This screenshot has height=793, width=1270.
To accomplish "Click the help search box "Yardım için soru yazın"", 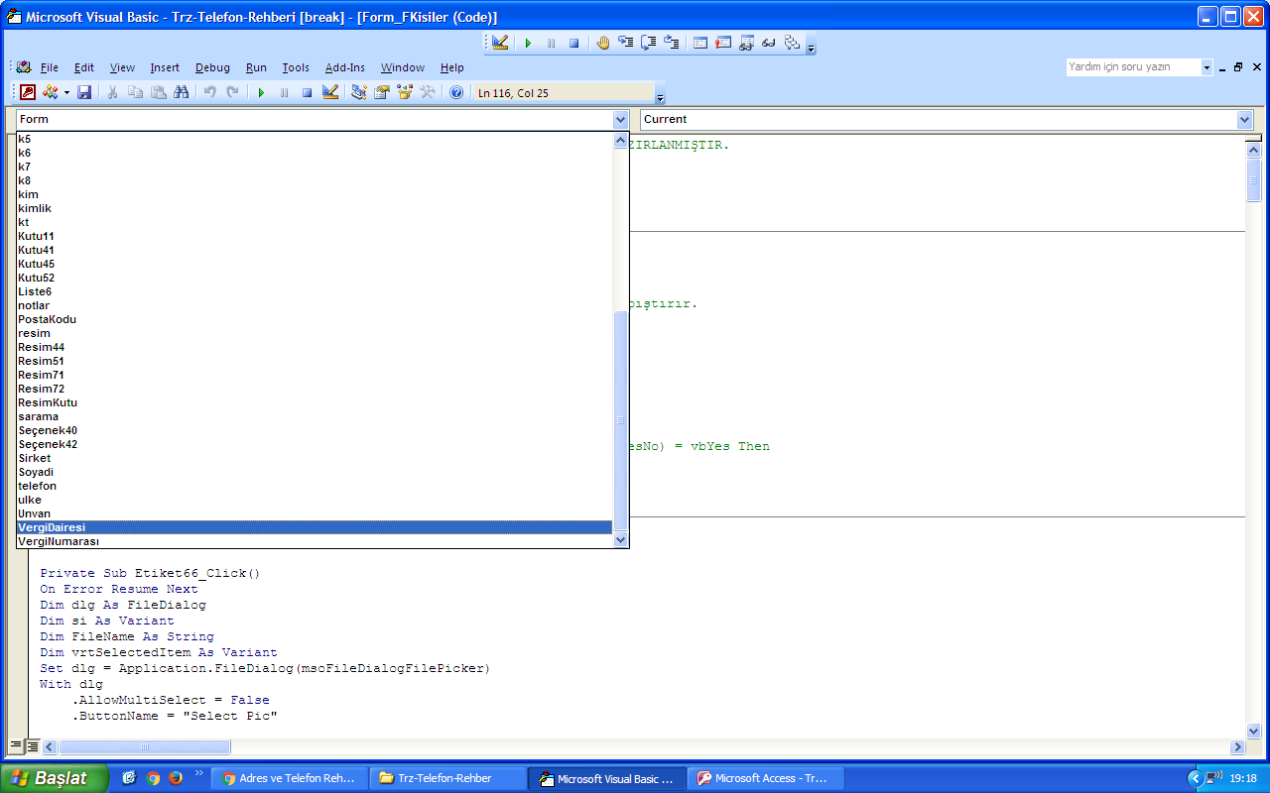I will [x=1132, y=67].
